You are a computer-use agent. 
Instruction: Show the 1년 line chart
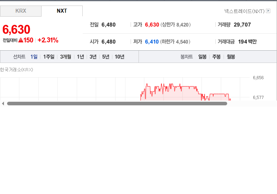click(80, 57)
